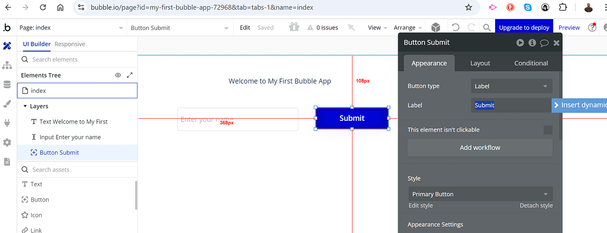Screen dimensions: 607x233
Task: Open the Styles paintbrush icon
Action: 7,104
